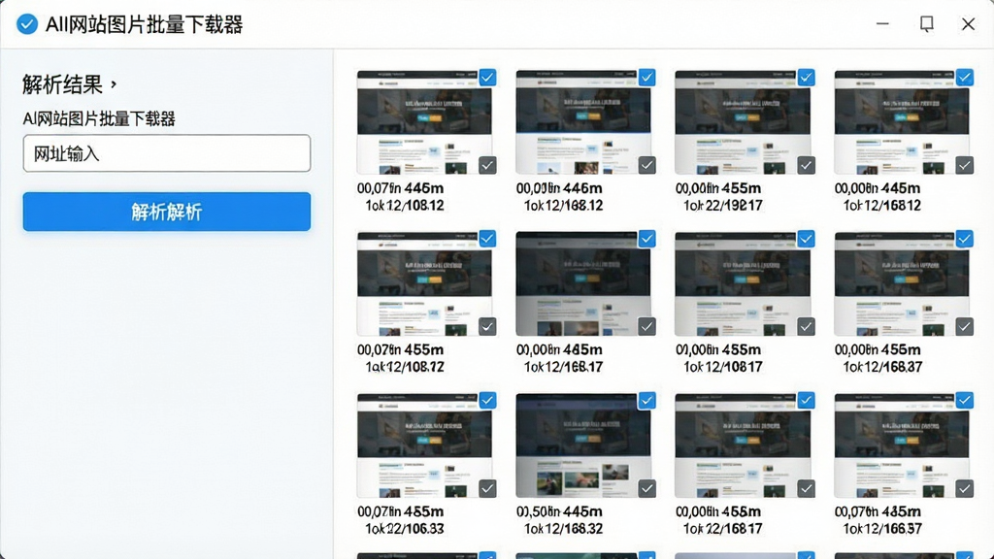Viewport: 994px width, 559px height.
Task: Click gray checkmark icon on the 01,00in 455m thumbnail
Action: (x=807, y=326)
